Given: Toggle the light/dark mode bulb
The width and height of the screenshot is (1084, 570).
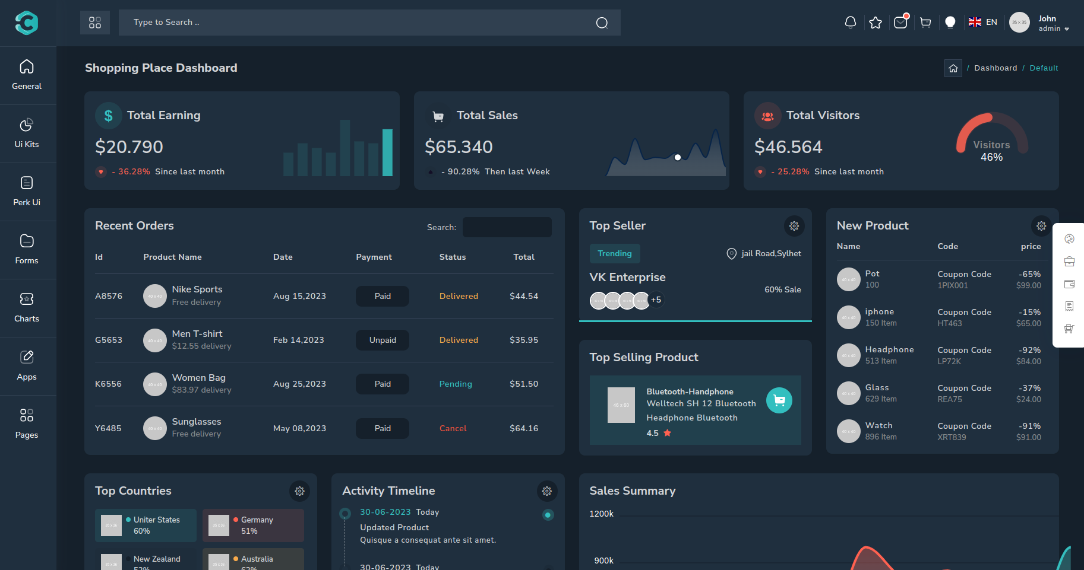Looking at the screenshot, I should pos(950,23).
